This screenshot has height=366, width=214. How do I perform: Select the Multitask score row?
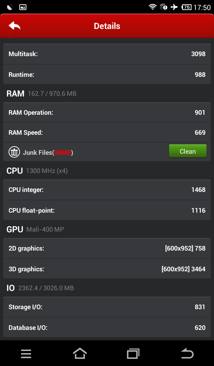tap(107, 54)
